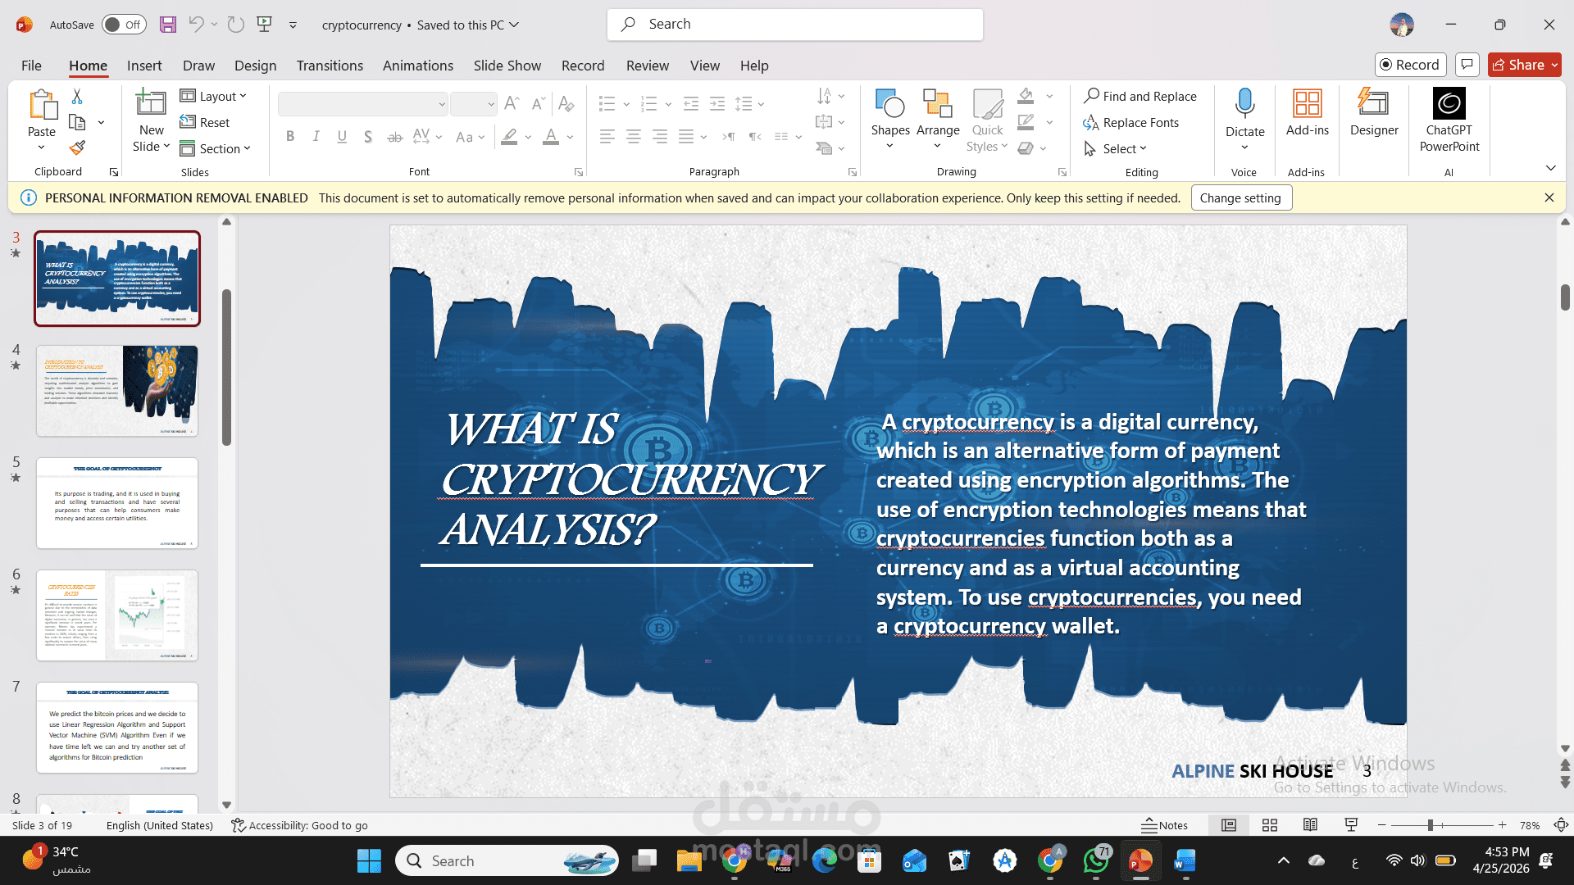Viewport: 1574px width, 885px height.
Task: Open the comments pane icon
Action: pos(1467,65)
